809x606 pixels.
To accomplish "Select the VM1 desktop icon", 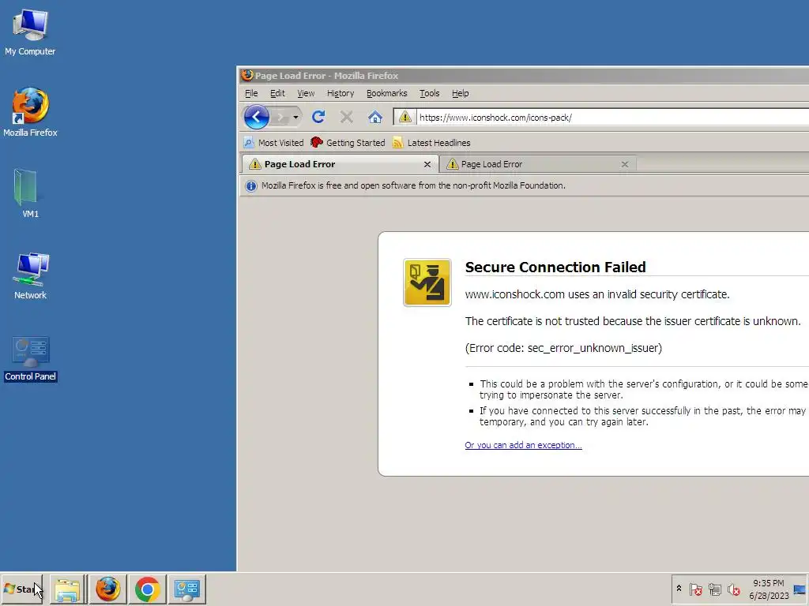I will (x=30, y=194).
